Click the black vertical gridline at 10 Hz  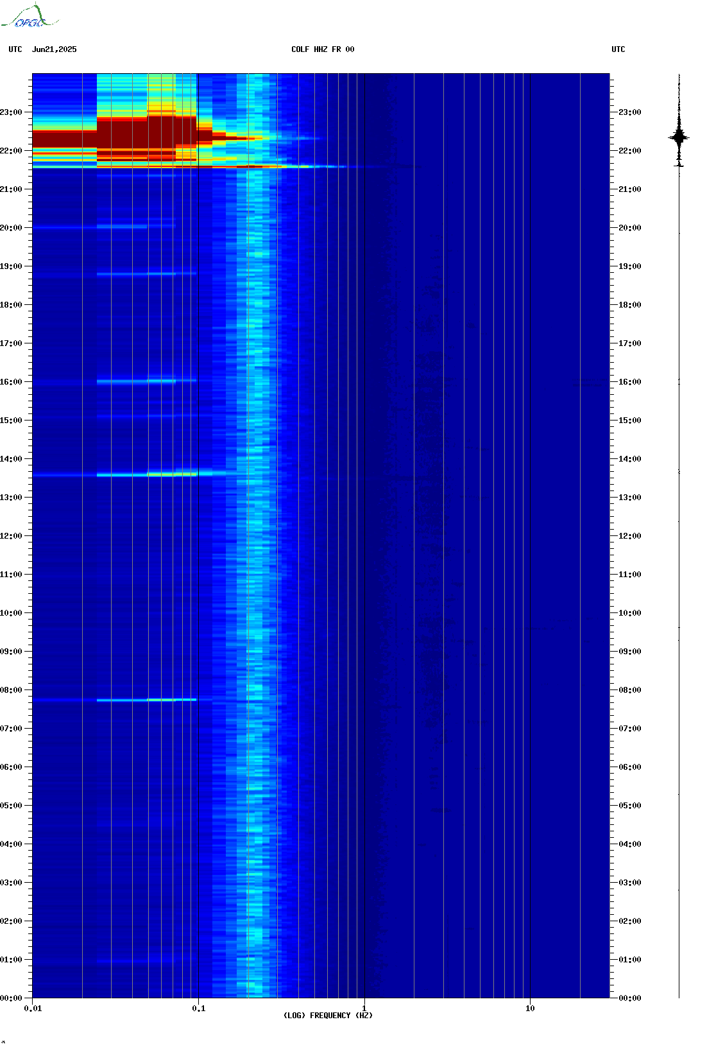[x=530, y=536]
